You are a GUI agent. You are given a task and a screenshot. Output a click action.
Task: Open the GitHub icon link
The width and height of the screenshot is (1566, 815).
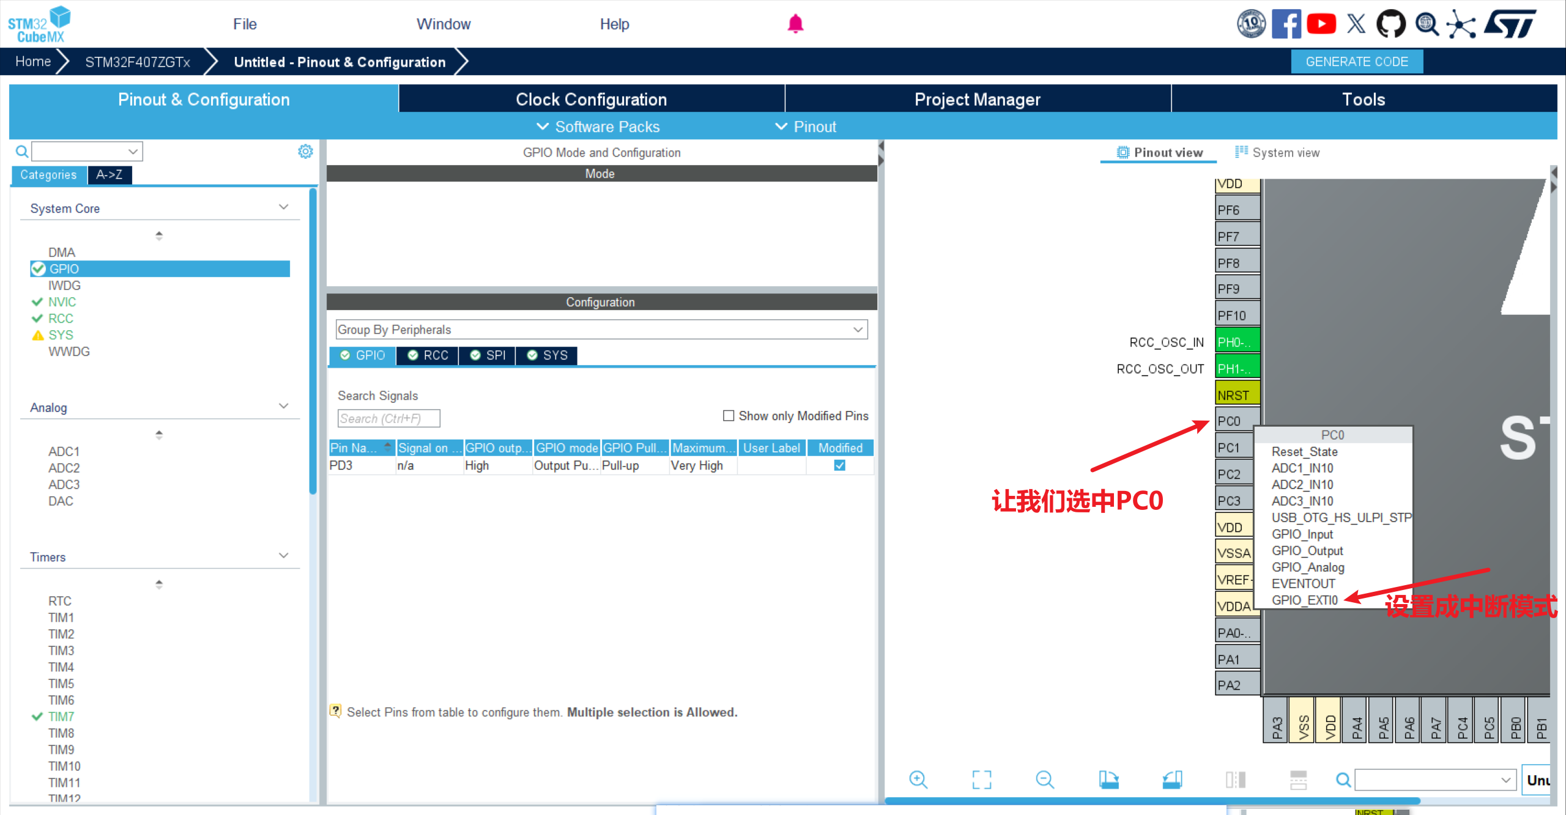(x=1390, y=24)
